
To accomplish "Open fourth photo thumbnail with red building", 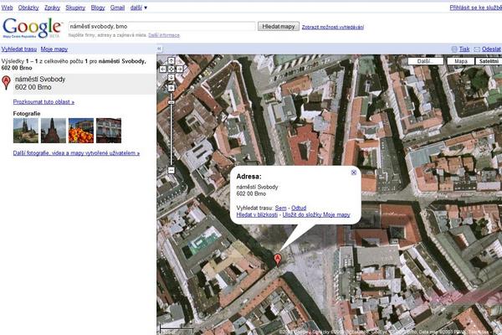I will [x=109, y=131].
